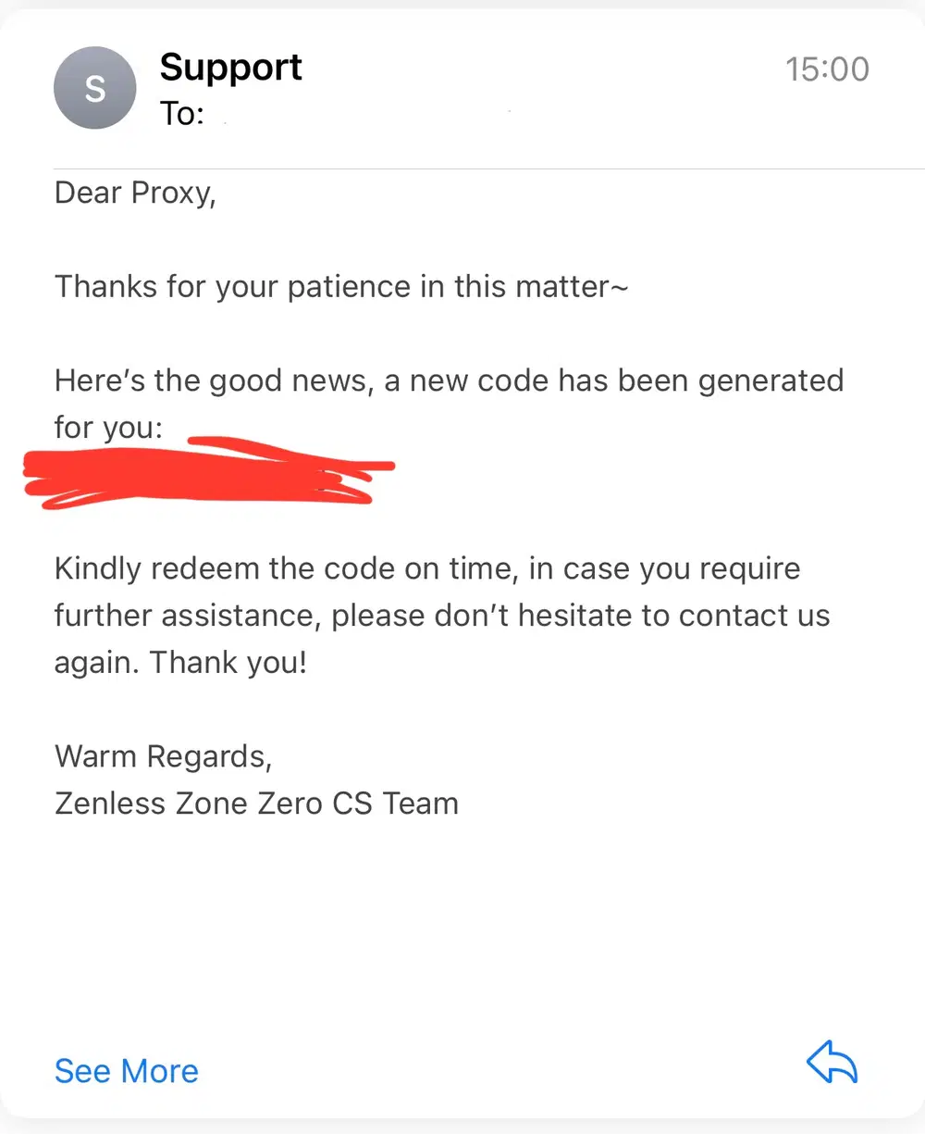Click the red scribbled-out code
This screenshot has width=925, height=1134.
tap(208, 474)
